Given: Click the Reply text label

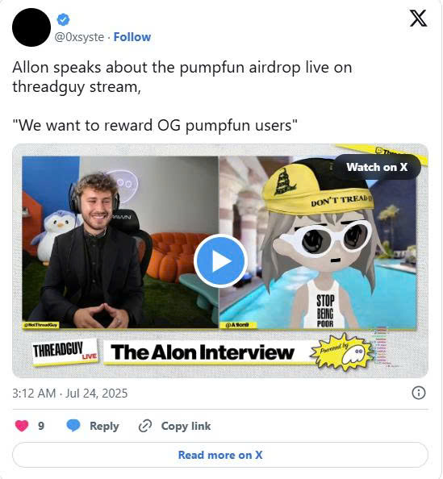Looking at the screenshot, I should (x=104, y=426).
